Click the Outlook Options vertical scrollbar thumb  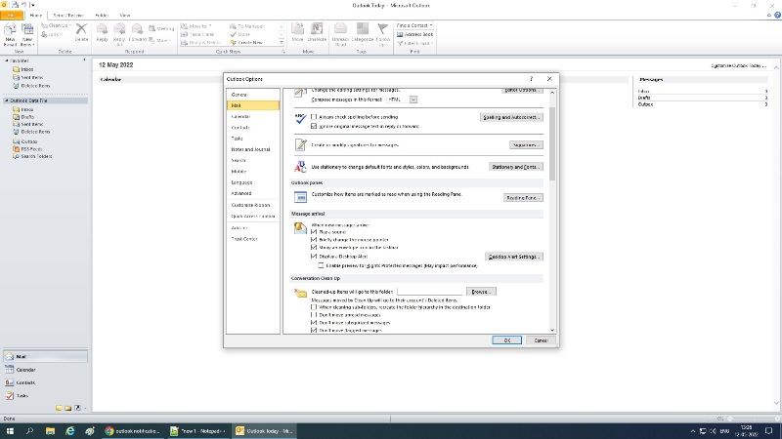click(x=552, y=142)
